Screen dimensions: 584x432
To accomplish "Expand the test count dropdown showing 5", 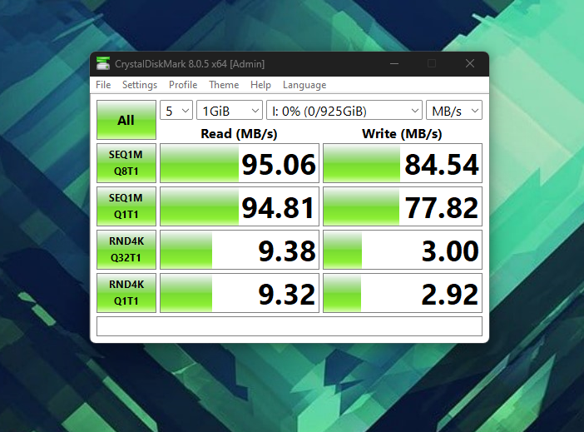I will coord(176,111).
